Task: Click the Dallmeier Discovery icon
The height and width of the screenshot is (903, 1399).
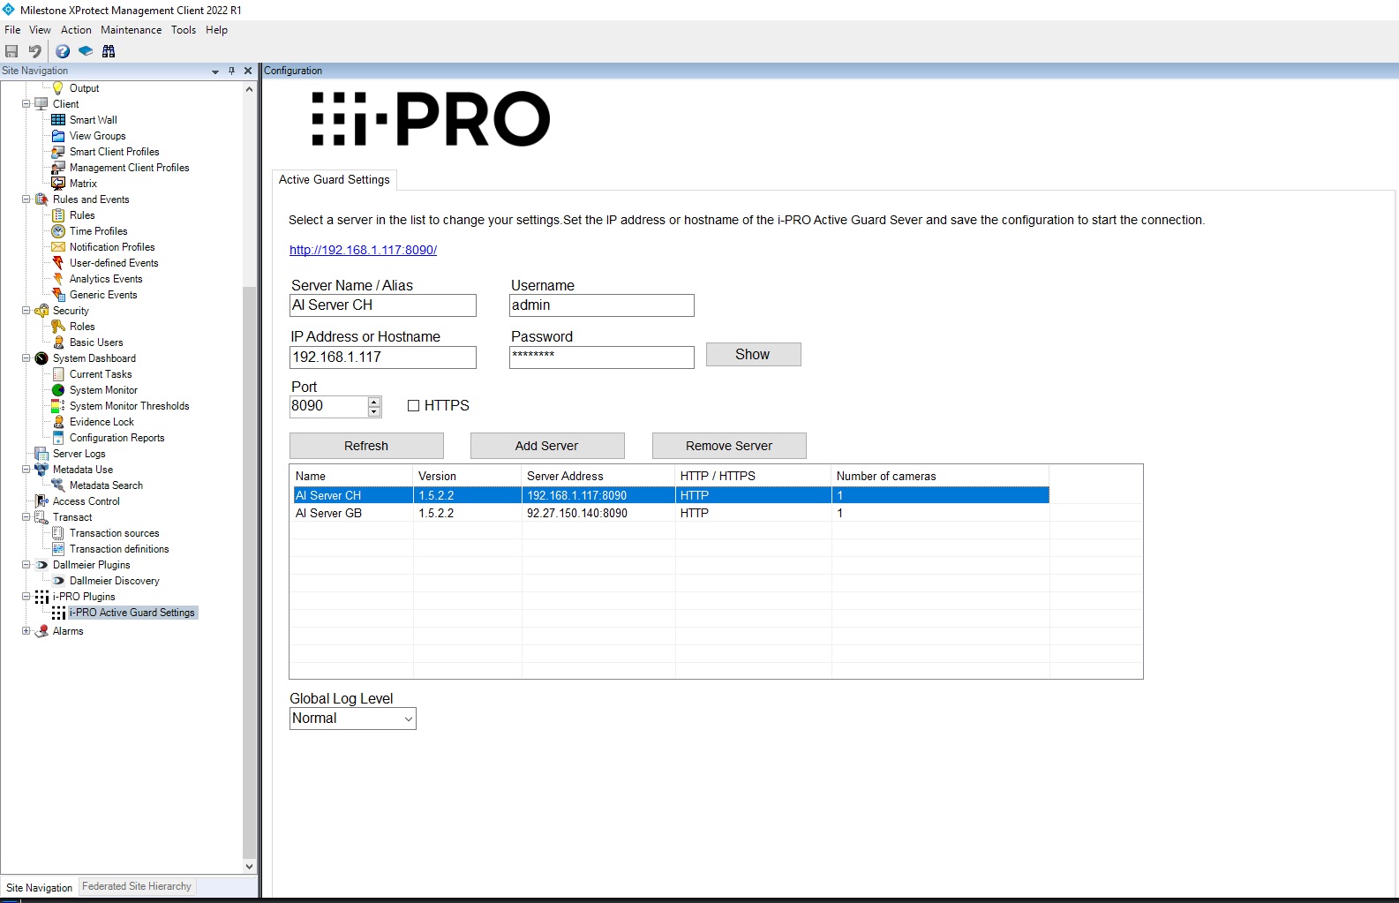Action: click(x=58, y=581)
